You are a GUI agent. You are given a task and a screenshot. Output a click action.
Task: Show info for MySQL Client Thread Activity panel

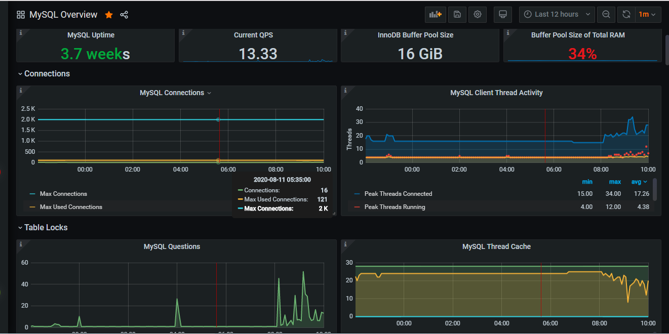click(345, 91)
